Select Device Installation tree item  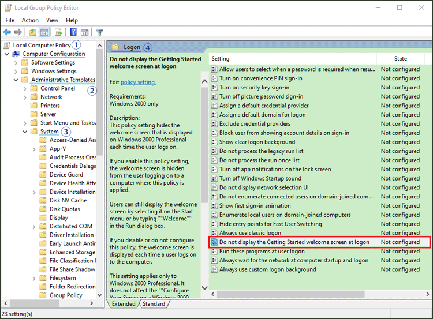72,192
